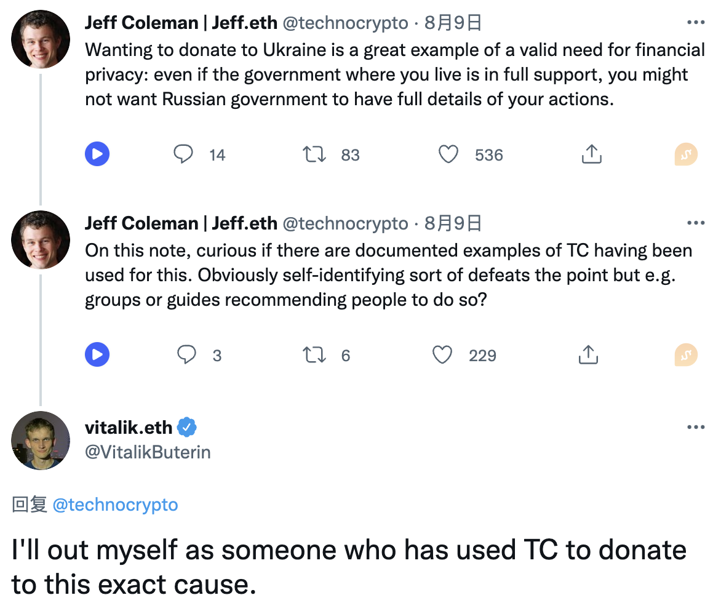Click the reply icon on the first tweet
The height and width of the screenshot is (603, 721).
pos(183,154)
